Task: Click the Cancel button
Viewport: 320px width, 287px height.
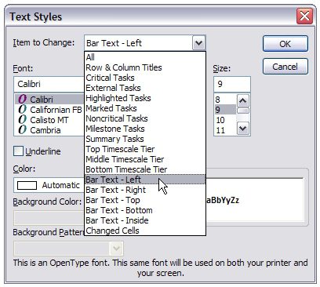Action: (285, 67)
